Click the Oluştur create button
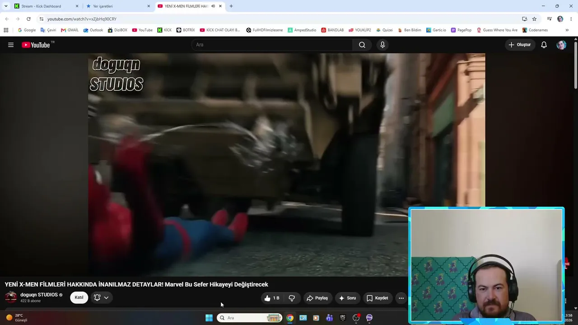This screenshot has width=578, height=325. click(x=519, y=45)
